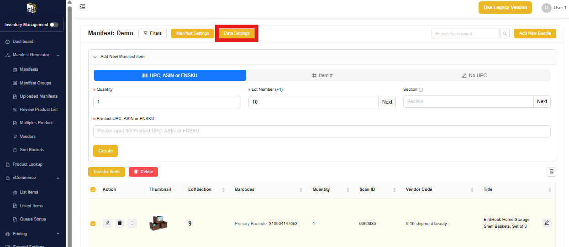Click the Data Settings button
Image resolution: width=569 pixels, height=247 pixels.
pos(237,33)
